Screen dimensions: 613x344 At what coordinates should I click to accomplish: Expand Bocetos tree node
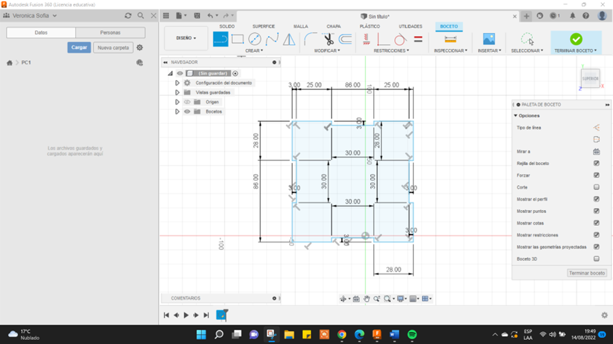177,112
